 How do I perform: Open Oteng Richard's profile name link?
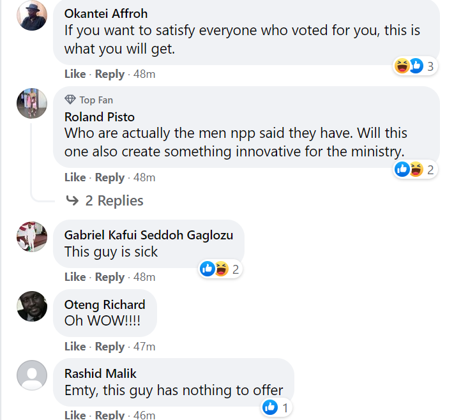(x=105, y=304)
